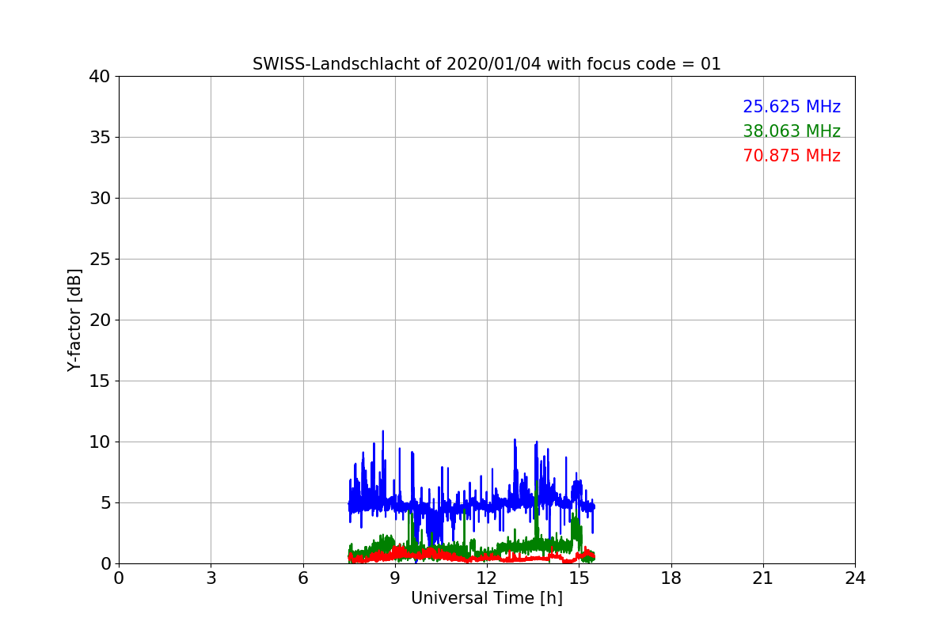This screenshot has height=633, width=950.
Task: Click the y-axis tick label 30
Action: point(100,199)
